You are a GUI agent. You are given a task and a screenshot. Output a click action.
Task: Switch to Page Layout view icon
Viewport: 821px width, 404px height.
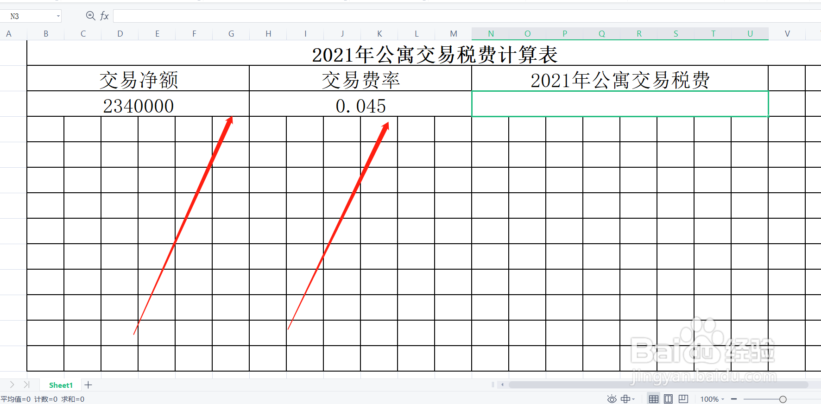pyautogui.click(x=668, y=399)
